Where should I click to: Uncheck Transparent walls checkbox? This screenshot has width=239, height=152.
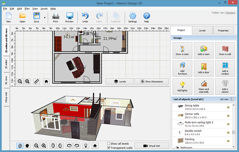click(109, 148)
